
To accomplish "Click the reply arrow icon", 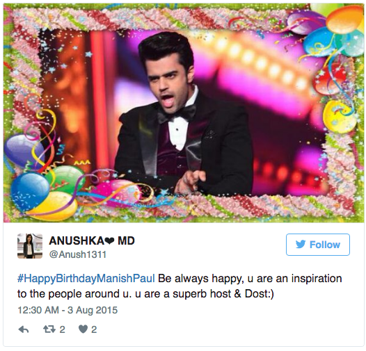I will tap(24, 329).
